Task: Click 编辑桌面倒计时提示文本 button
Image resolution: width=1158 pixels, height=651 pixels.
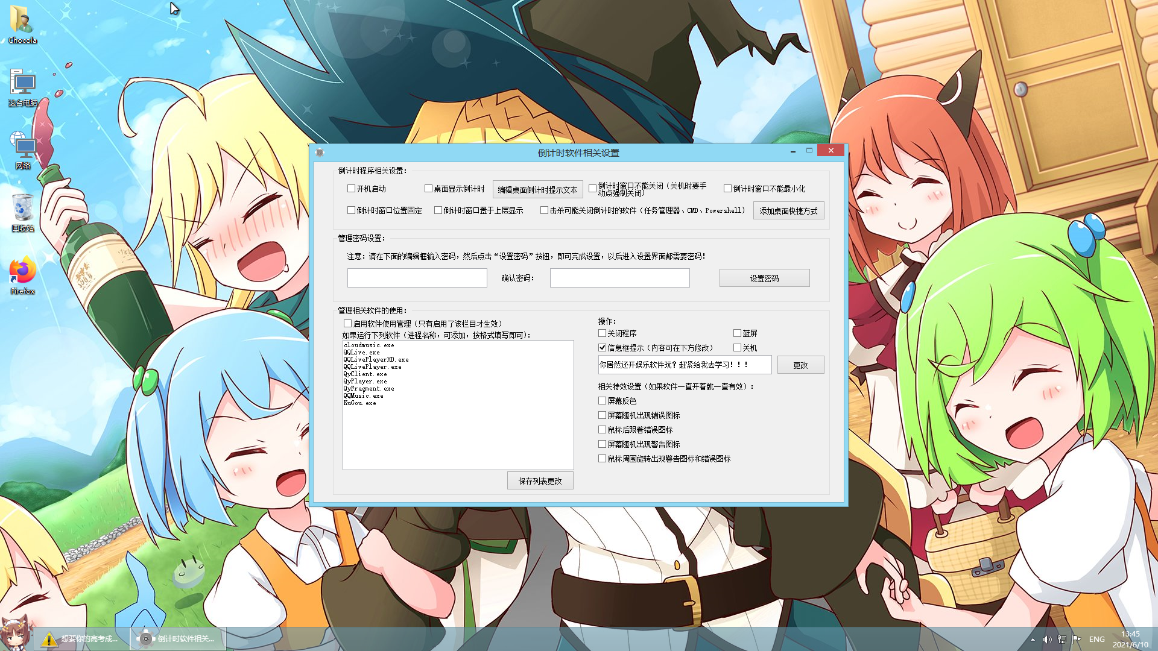Action: click(537, 189)
